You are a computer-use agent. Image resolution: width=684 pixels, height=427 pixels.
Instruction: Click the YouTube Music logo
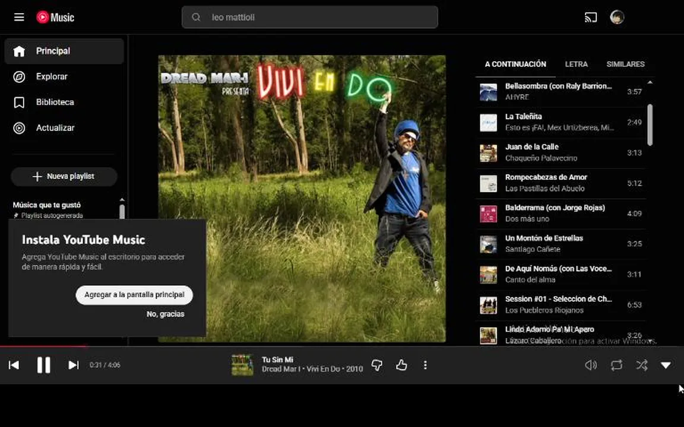55,17
